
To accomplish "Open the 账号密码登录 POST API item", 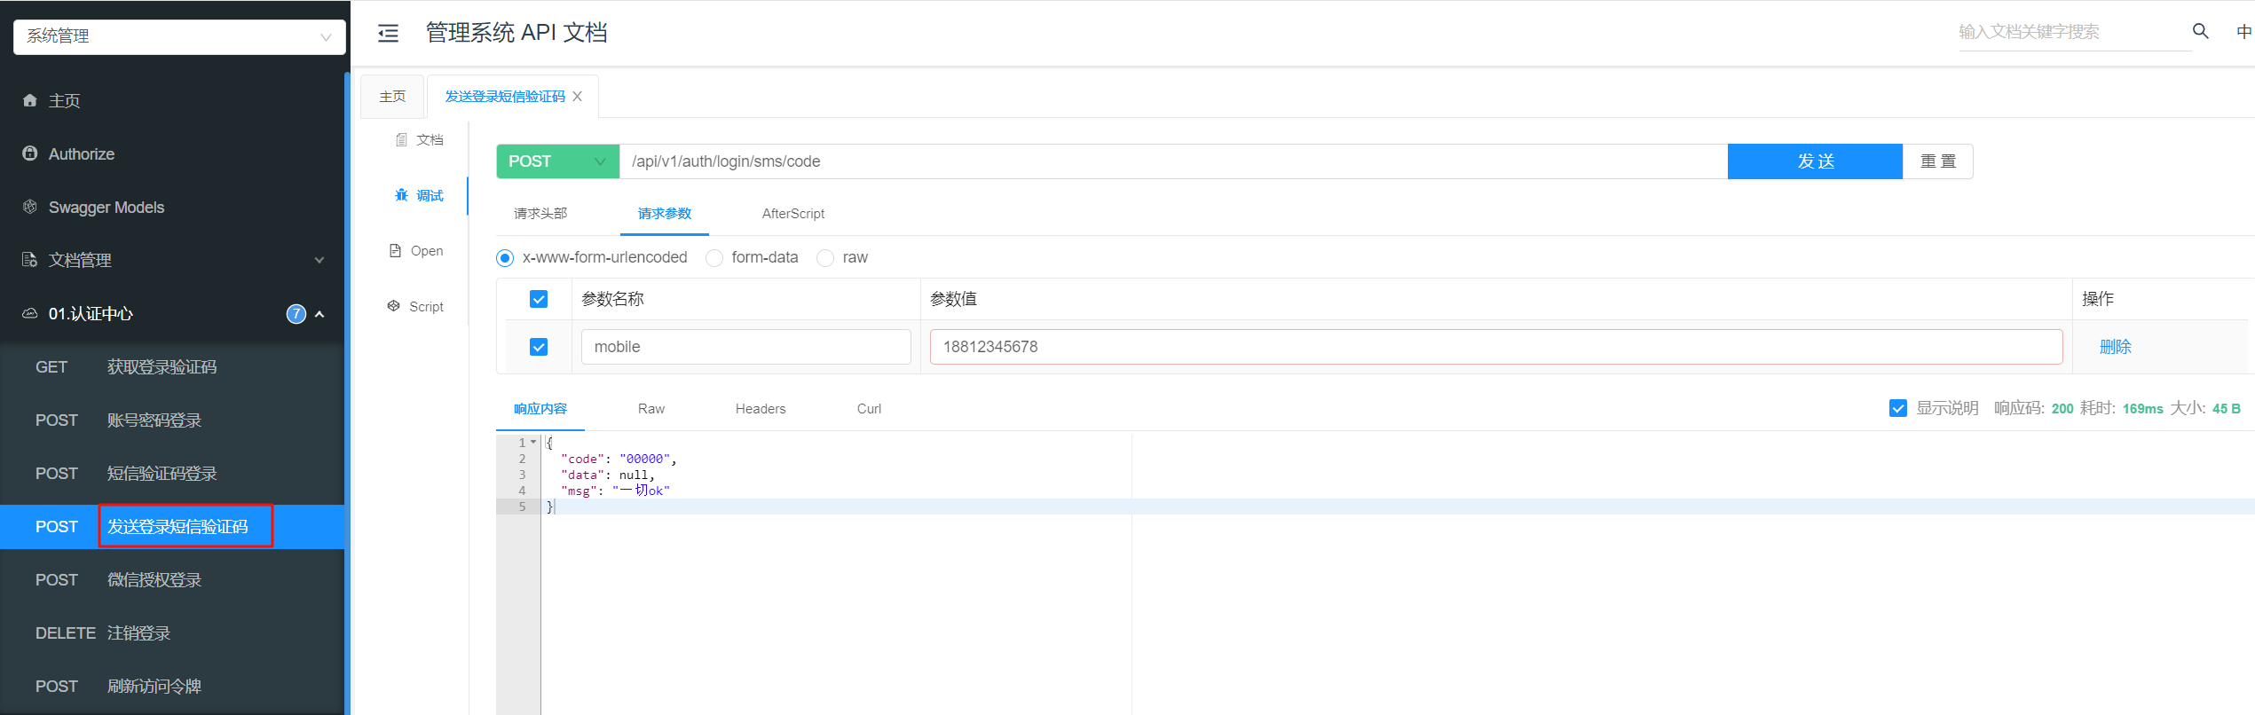I will tap(172, 420).
